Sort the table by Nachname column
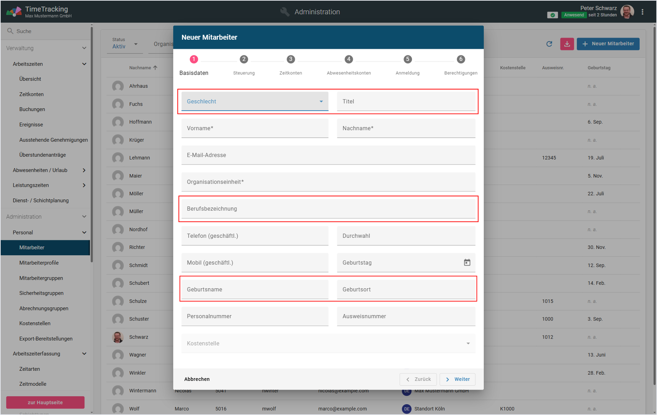The image size is (657, 415). pyautogui.click(x=140, y=68)
